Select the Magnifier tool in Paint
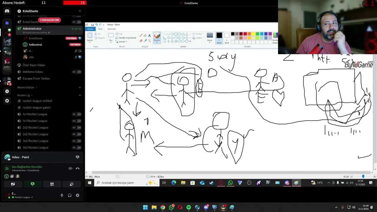 click(149, 41)
